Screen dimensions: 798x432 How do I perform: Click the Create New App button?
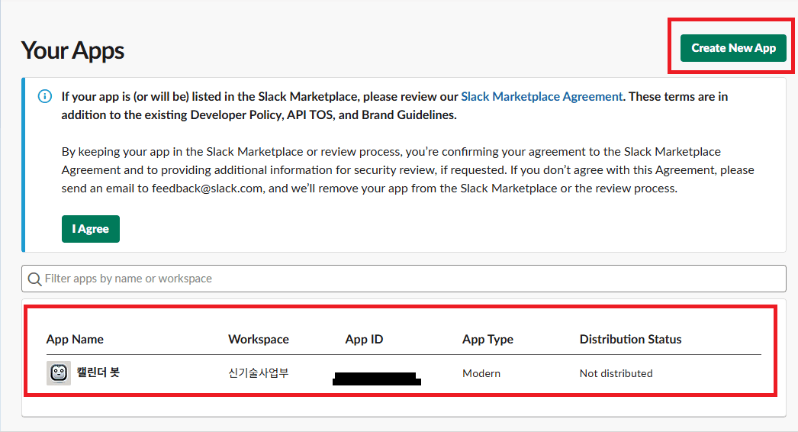point(733,48)
